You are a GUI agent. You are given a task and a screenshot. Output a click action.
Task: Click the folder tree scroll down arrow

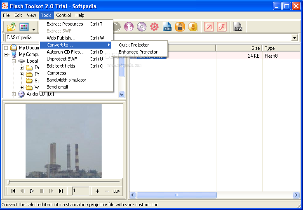tap(122, 95)
